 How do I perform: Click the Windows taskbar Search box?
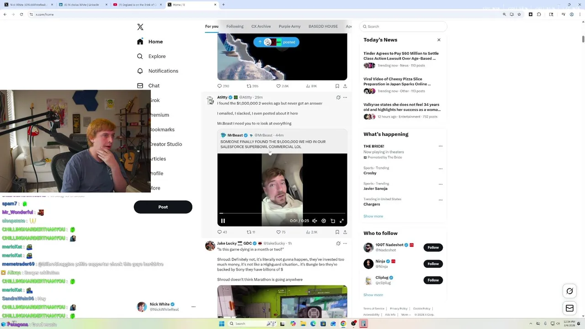pos(251,324)
